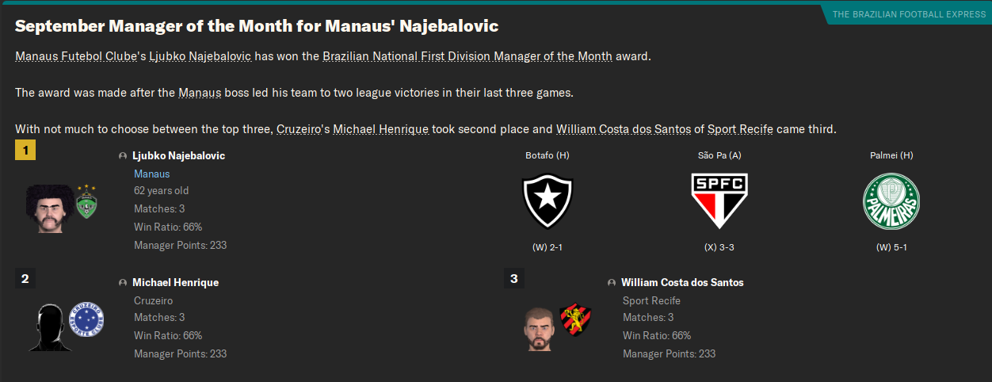Select the blue Manaus club name under Najebalovic
Image resolution: width=992 pixels, height=382 pixels.
click(152, 174)
